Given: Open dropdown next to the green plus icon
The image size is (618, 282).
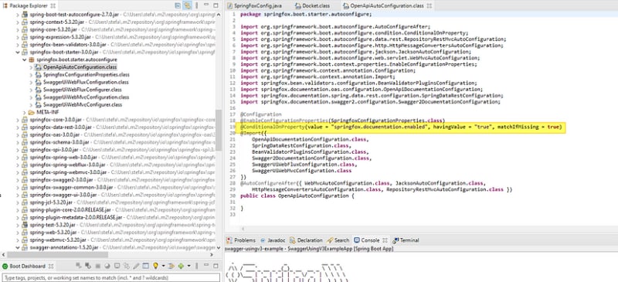Looking at the screenshot, I should (188, 266).
